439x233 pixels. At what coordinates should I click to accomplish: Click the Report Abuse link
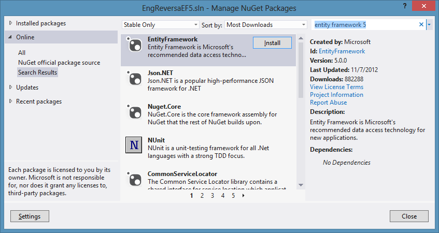pyautogui.click(x=329, y=103)
